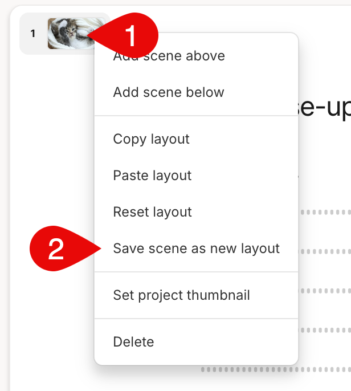The width and height of the screenshot is (351, 391).
Task: Click the dotted line beside Save scene as new layout
Action: point(325,251)
